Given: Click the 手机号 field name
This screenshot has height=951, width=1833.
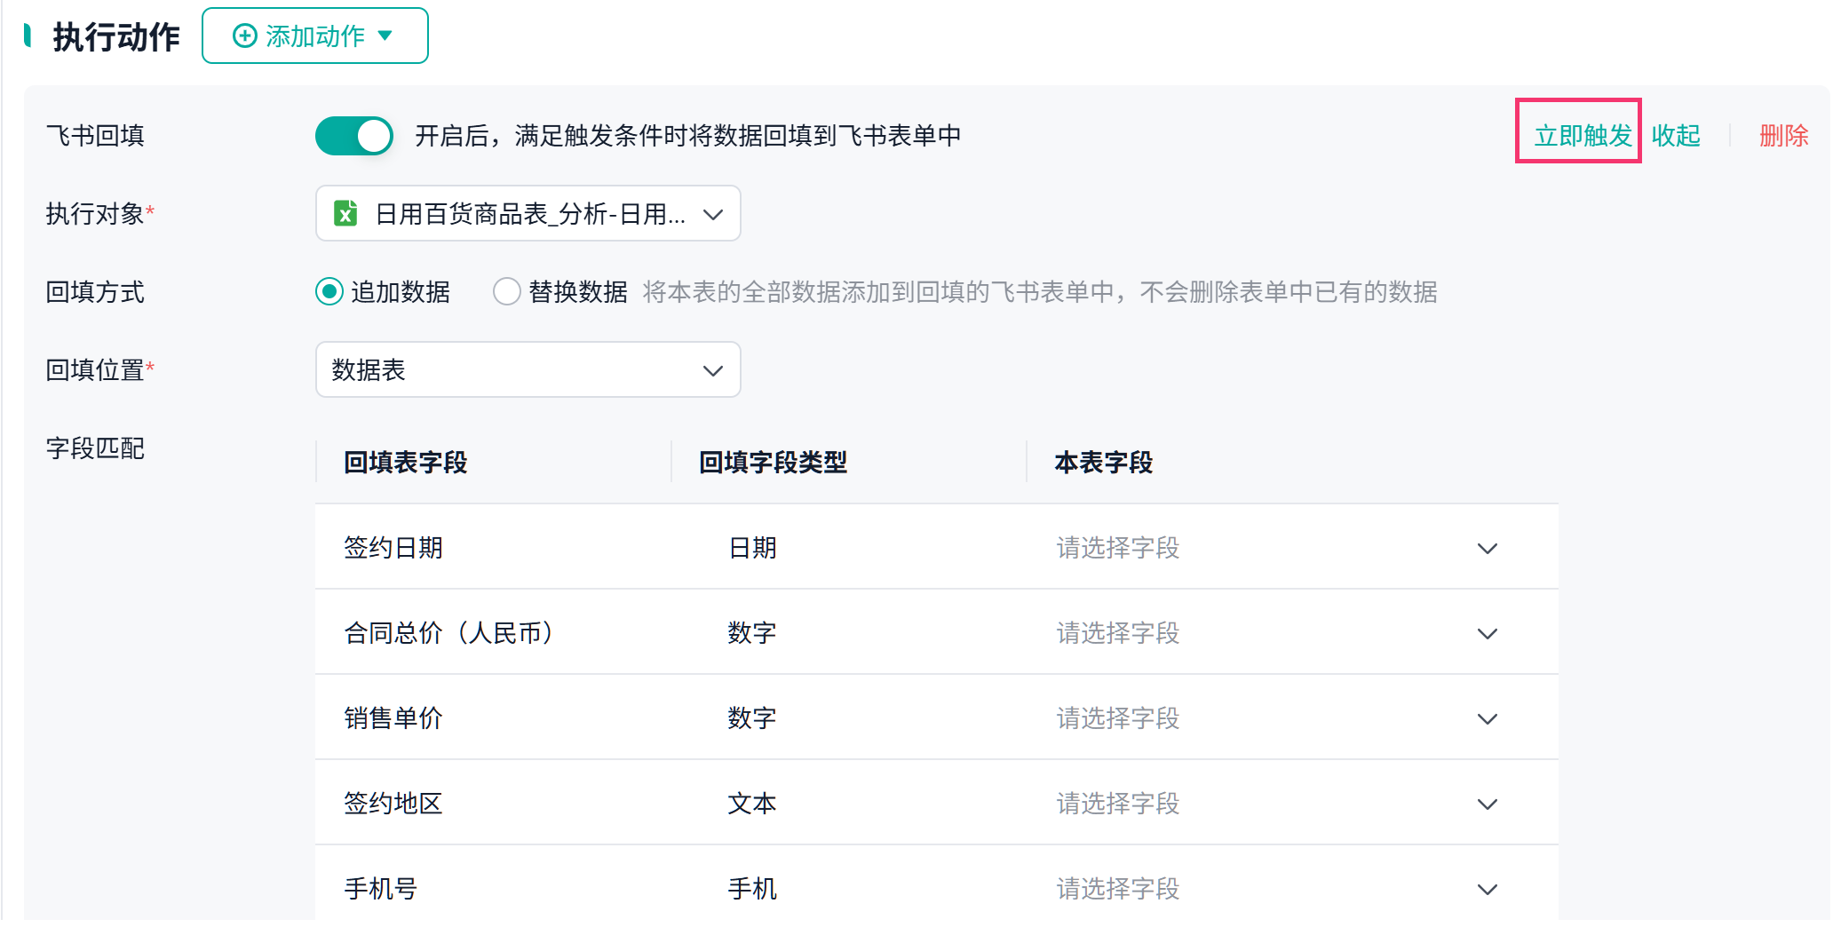Looking at the screenshot, I should [381, 889].
